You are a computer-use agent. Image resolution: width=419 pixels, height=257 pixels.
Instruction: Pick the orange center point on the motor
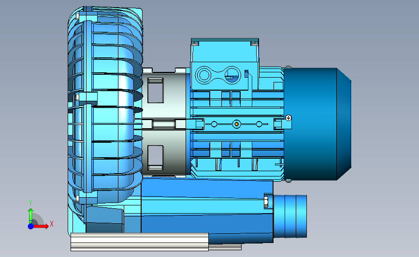[236, 124]
